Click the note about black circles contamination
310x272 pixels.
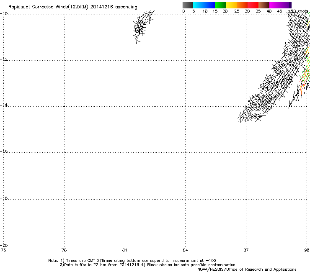click(188, 265)
